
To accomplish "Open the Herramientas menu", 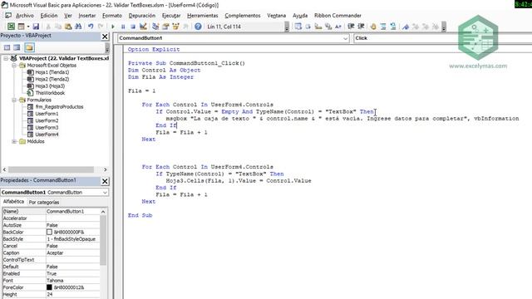I will (203, 16).
